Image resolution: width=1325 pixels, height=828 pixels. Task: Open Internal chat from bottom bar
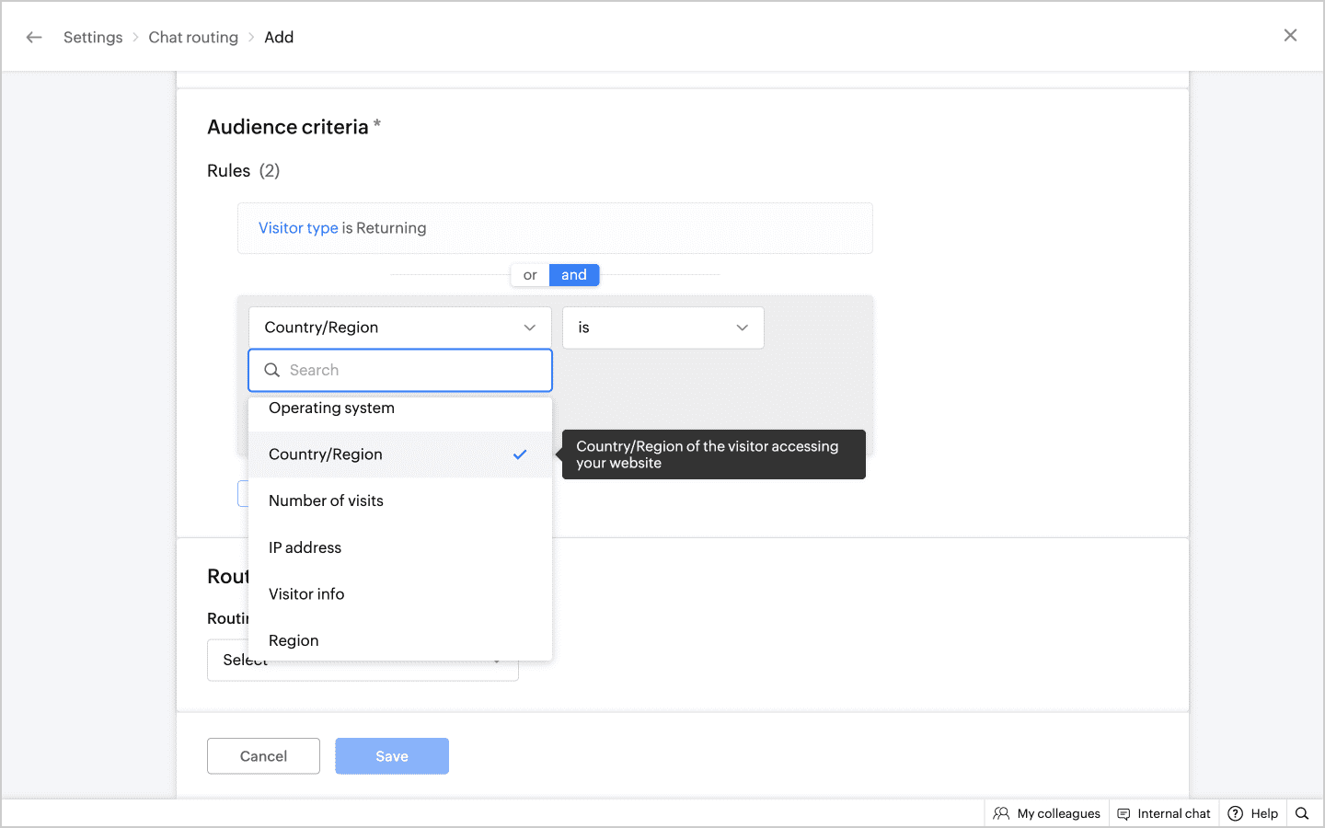point(1164,813)
